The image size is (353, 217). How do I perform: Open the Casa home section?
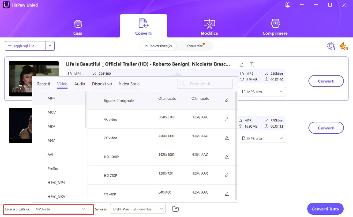(78, 27)
